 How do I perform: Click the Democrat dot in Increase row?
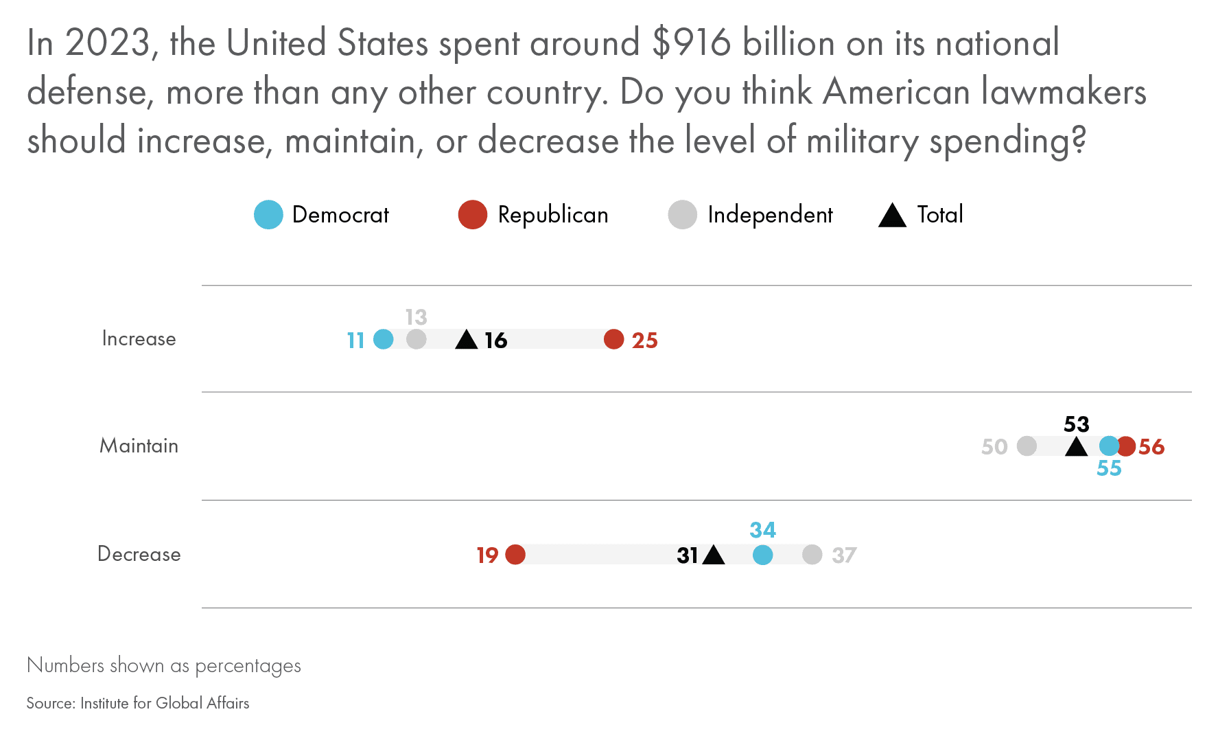pos(384,339)
